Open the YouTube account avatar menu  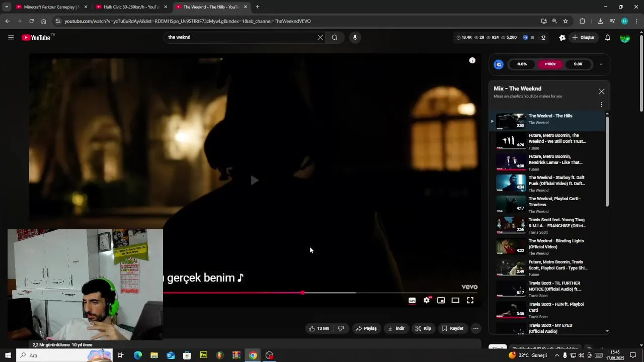[625, 38]
